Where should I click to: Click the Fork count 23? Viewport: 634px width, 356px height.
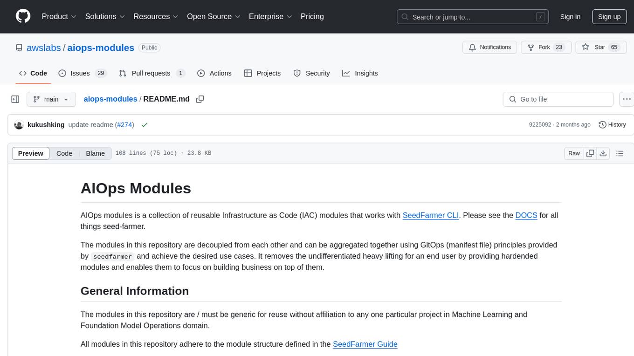tap(559, 48)
